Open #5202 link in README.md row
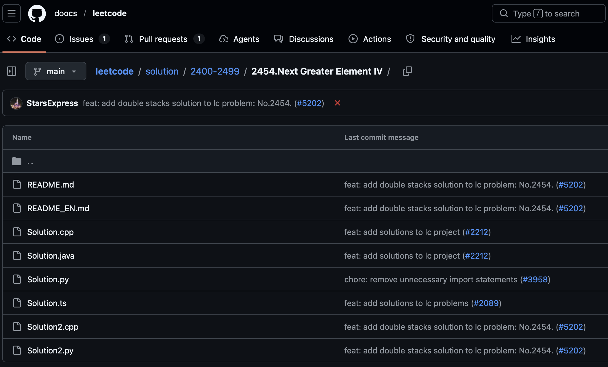608x367 pixels. 571,185
